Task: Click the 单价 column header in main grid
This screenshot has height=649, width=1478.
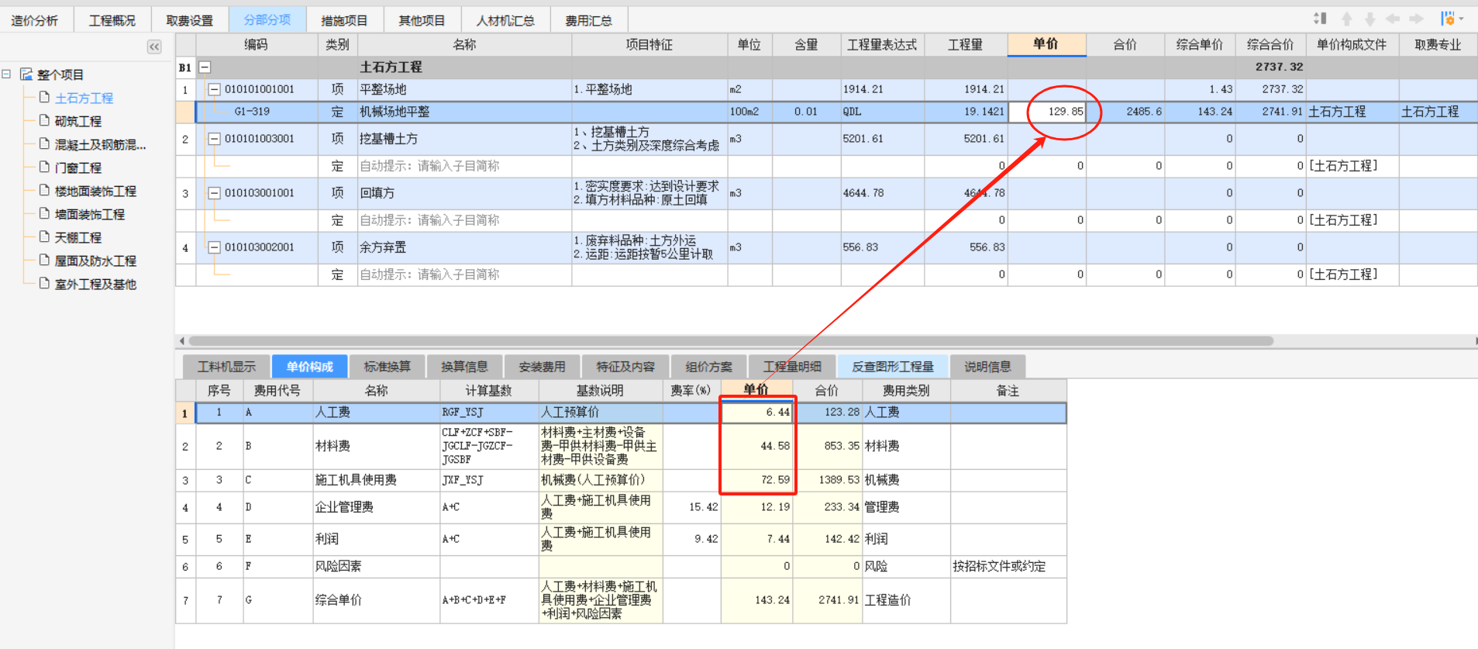Action: click(x=1046, y=44)
